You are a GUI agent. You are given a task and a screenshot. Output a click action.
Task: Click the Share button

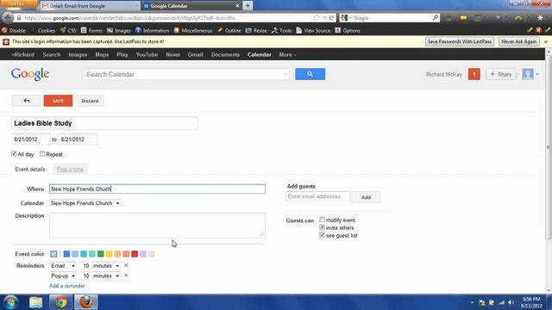(501, 74)
